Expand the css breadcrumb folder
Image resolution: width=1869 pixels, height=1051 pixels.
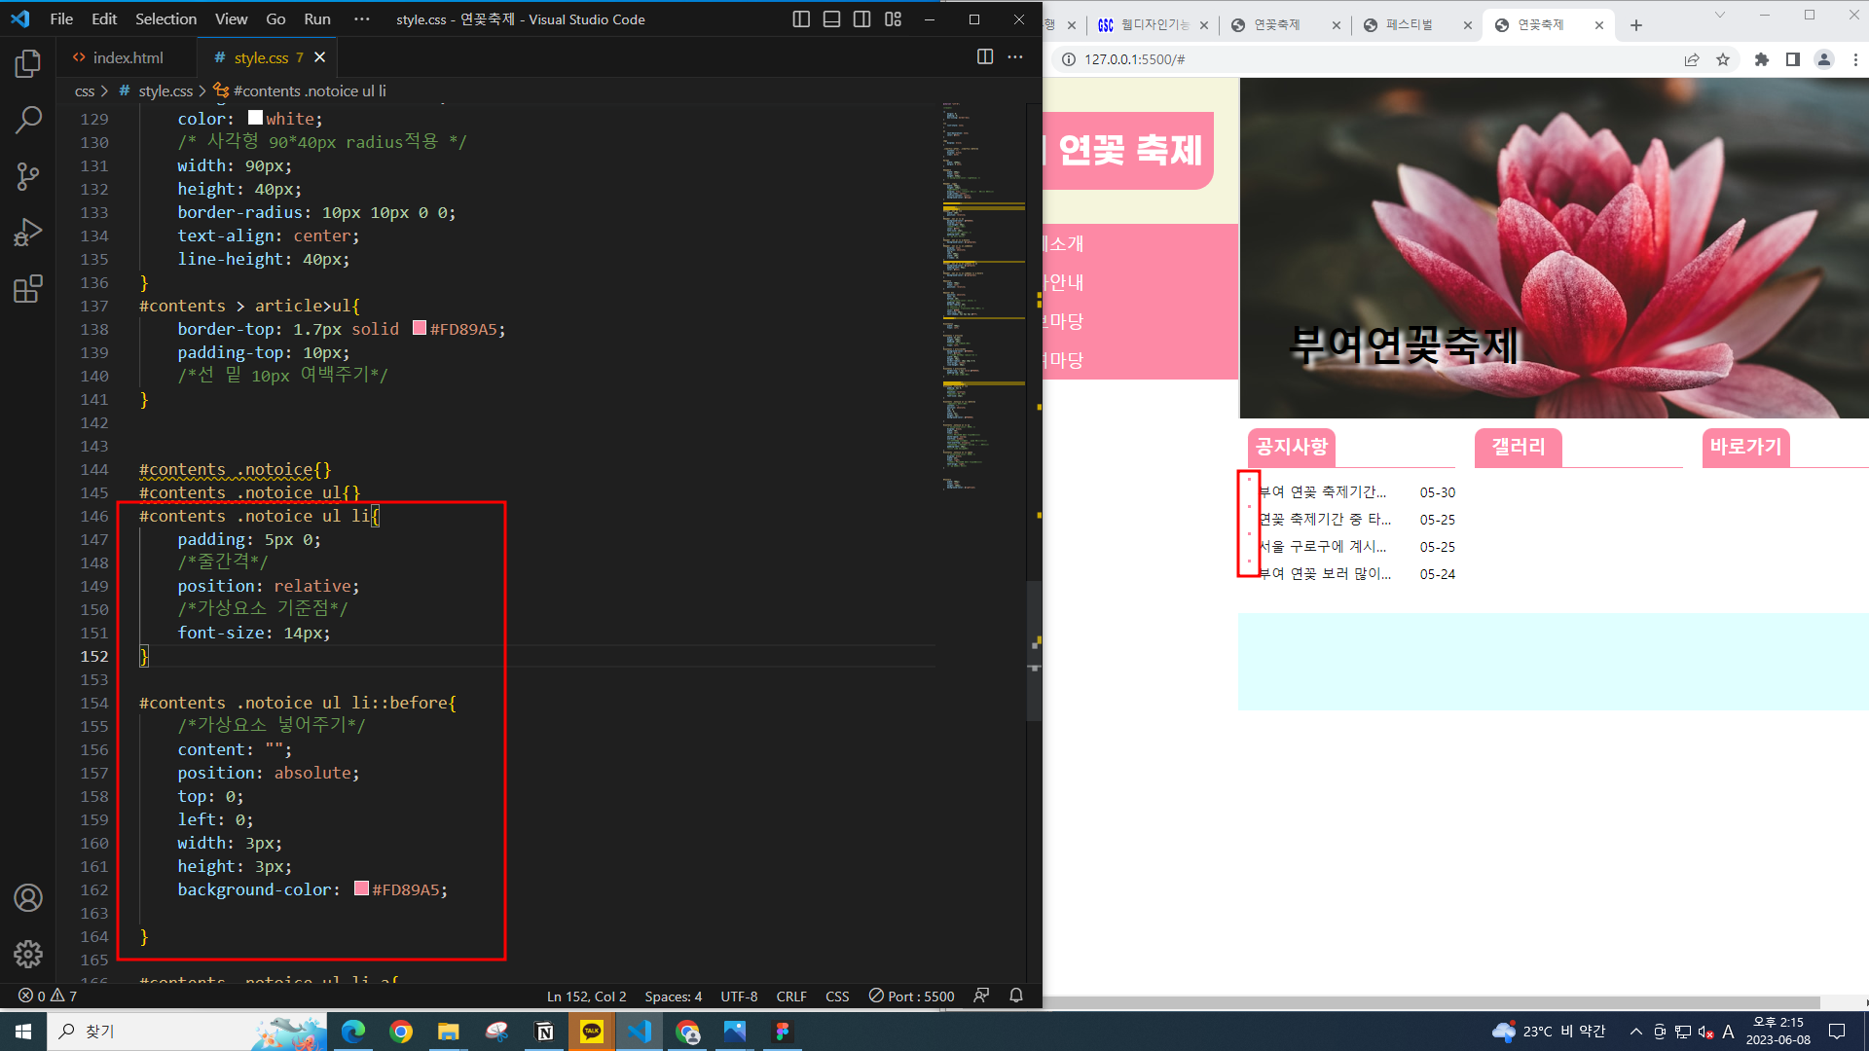(x=85, y=91)
